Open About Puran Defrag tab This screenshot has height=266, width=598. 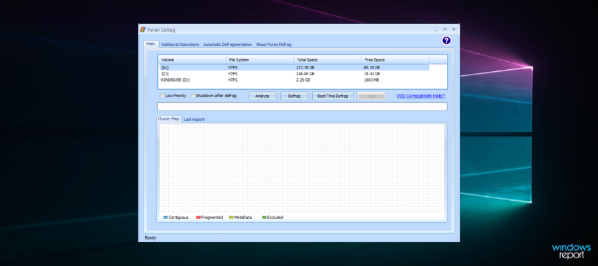[274, 45]
